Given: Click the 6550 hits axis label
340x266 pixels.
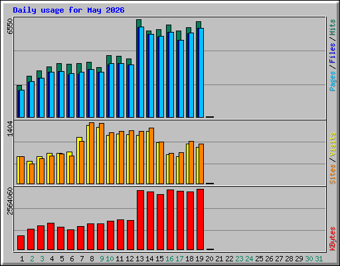Looking at the screenshot, I should (10, 26).
